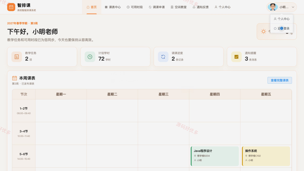Screen dimensions: 304x171
Task: Click the 计划学时 clock icon
Action: tap(90, 57)
